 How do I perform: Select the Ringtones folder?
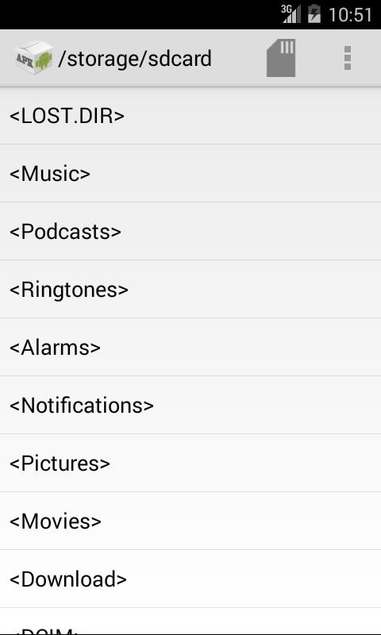tap(190, 289)
